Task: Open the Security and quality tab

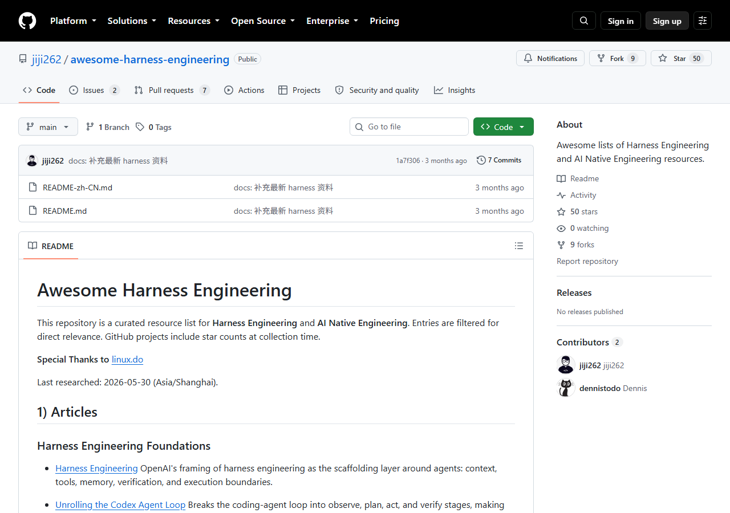Action: coord(377,90)
